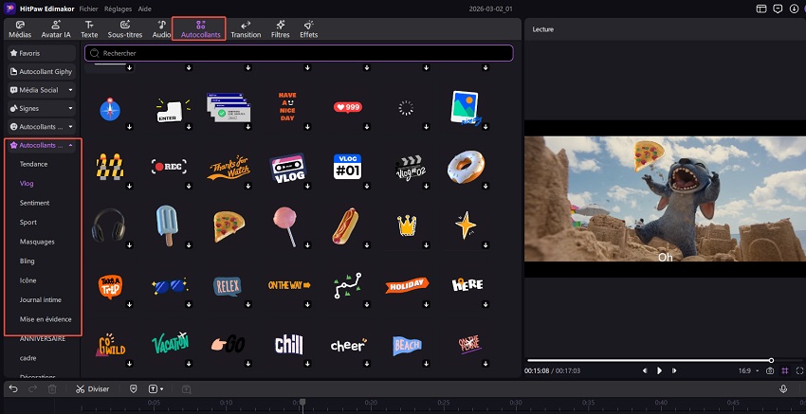Screen dimensions: 806x414
Task: Pick the compass sticker
Action: [109, 109]
